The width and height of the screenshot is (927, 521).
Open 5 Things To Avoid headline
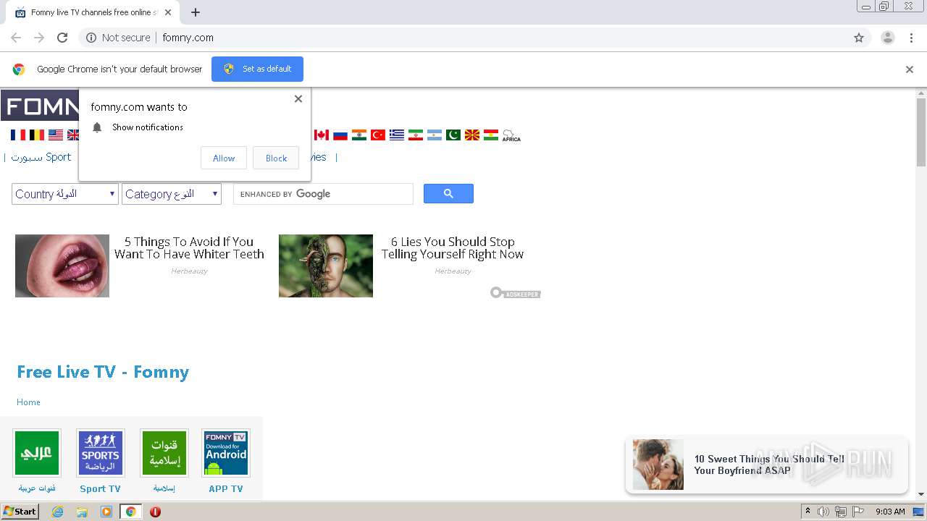[x=189, y=248]
